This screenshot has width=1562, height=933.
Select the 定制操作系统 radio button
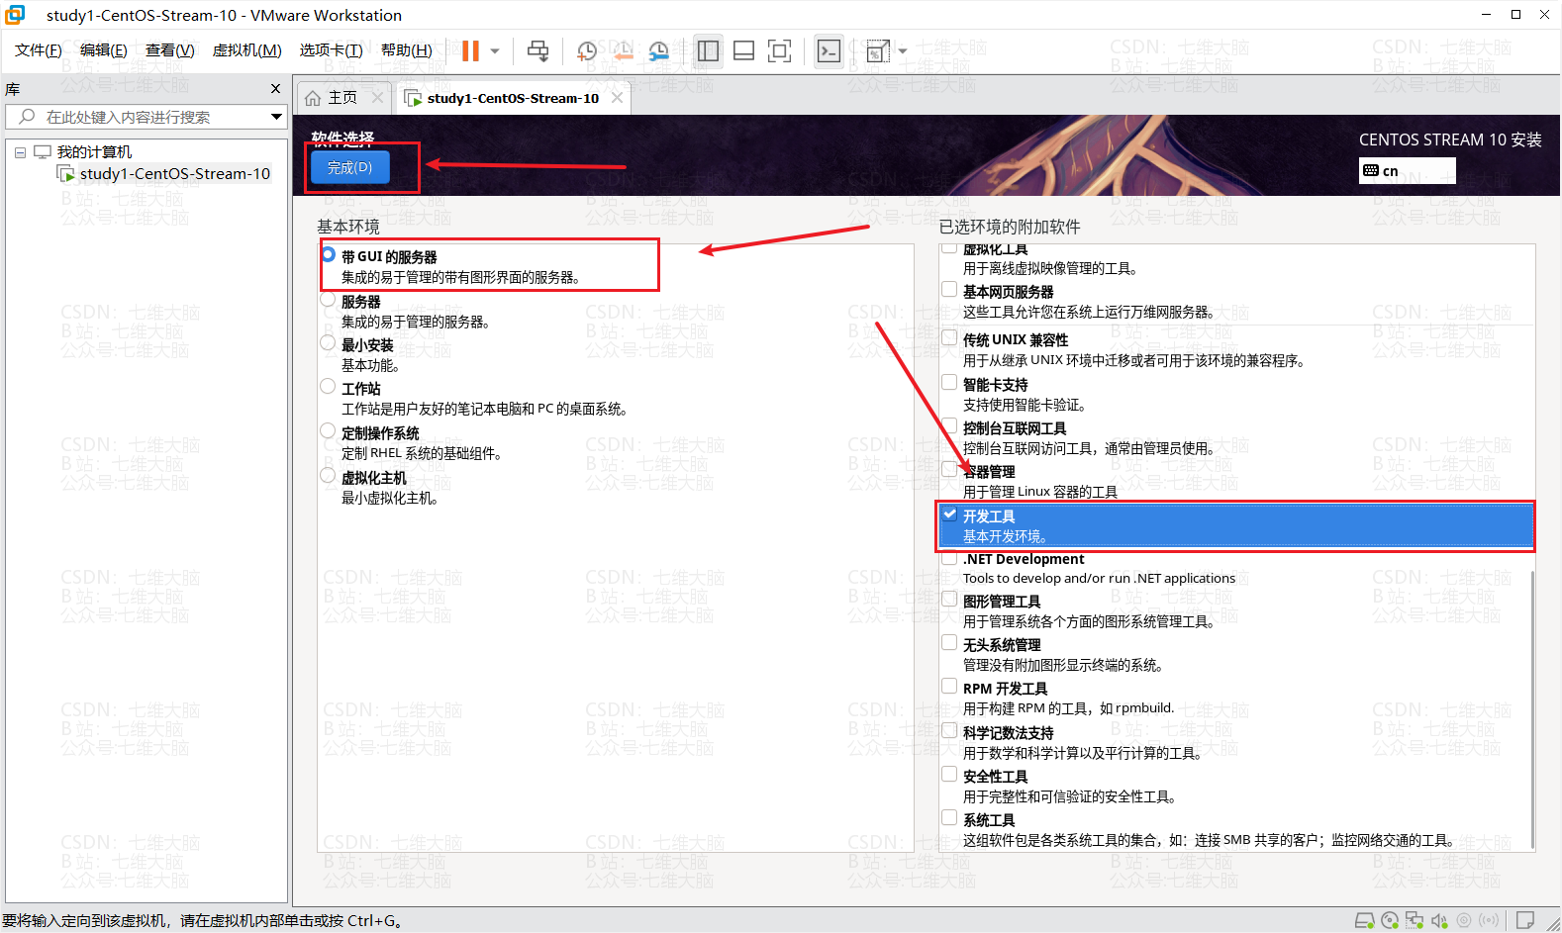[x=328, y=430]
